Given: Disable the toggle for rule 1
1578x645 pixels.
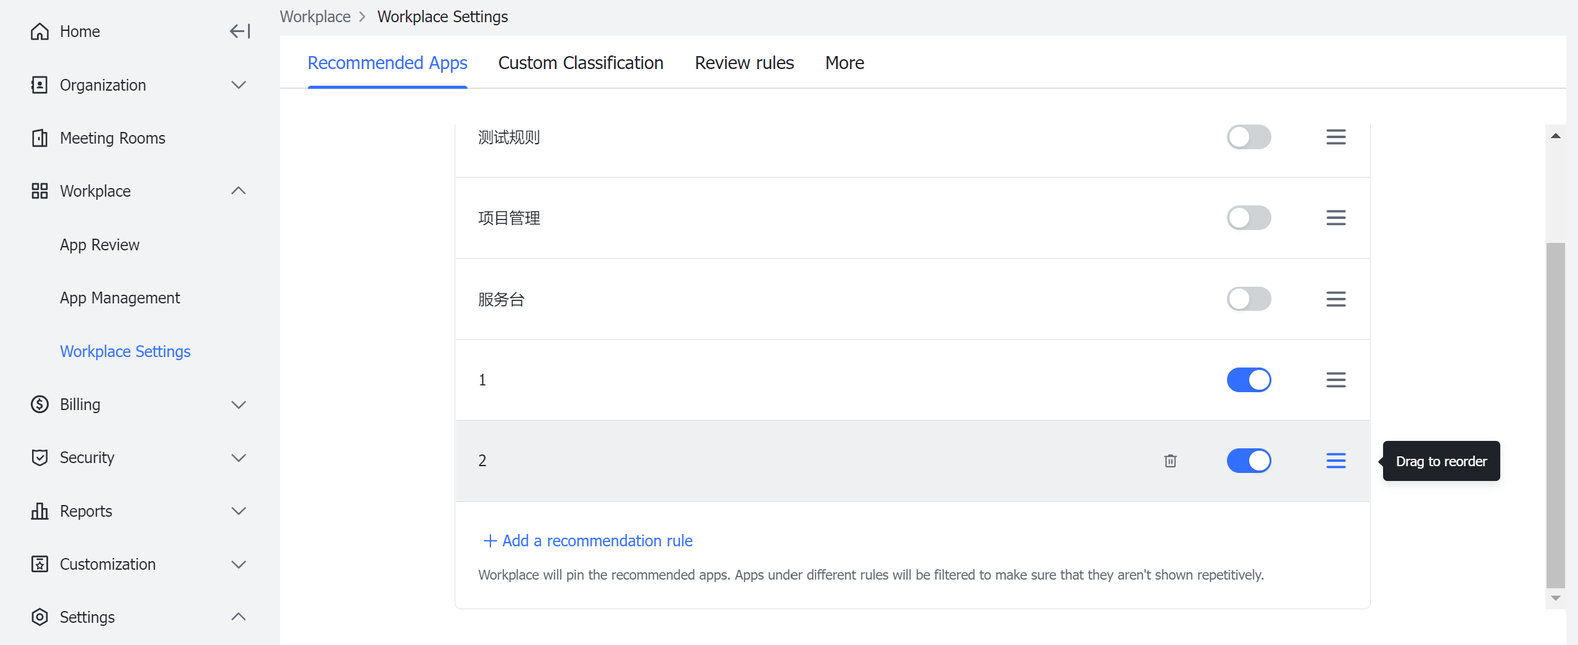Looking at the screenshot, I should click(1249, 380).
